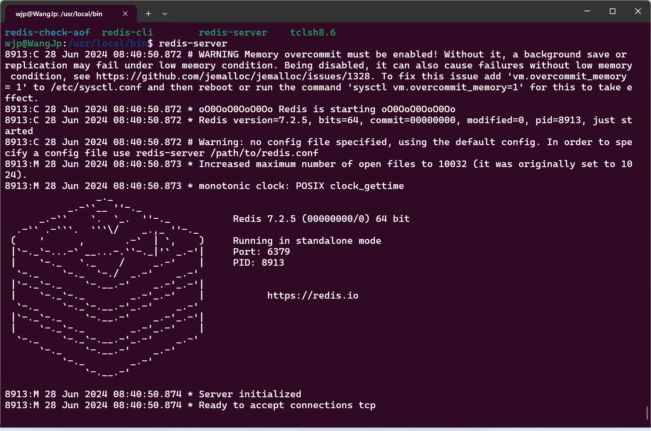The image size is (651, 431).
Task: Click the wjp@WangJp prompt username
Action: (33, 43)
